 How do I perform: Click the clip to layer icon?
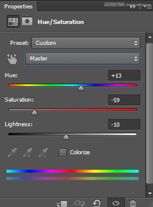coord(62,203)
